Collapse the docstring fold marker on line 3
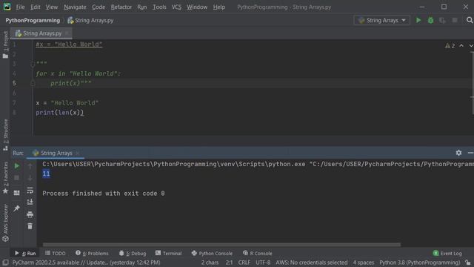Viewport: 474px width, 267px height. [33, 64]
